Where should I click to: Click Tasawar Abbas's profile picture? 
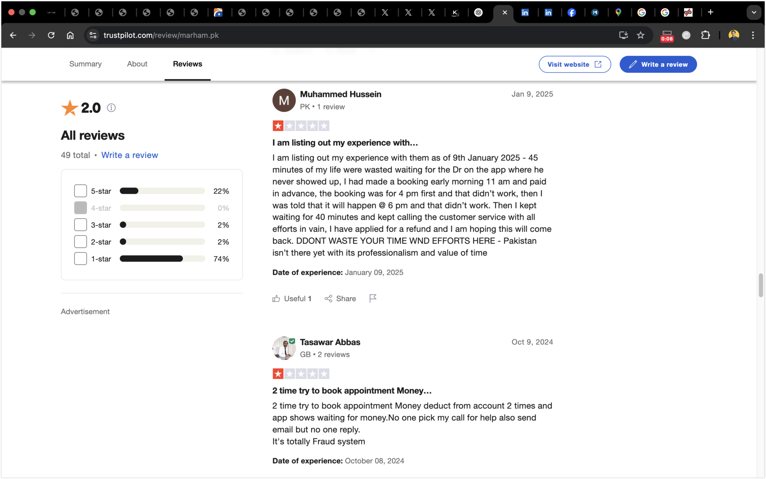point(284,348)
